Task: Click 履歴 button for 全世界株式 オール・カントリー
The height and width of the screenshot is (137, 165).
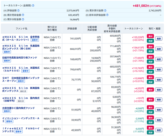Action: pos(159,39)
